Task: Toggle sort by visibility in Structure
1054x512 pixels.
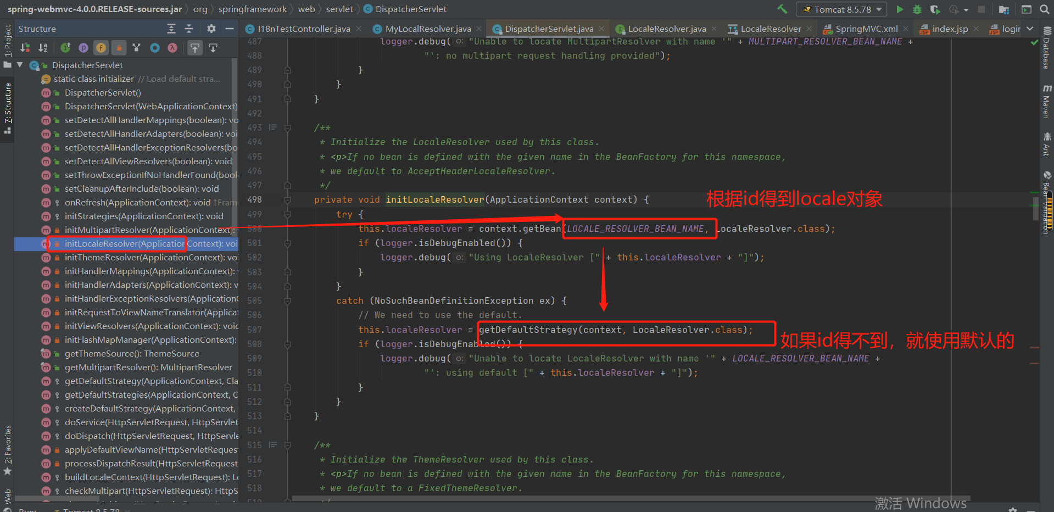Action: point(25,48)
